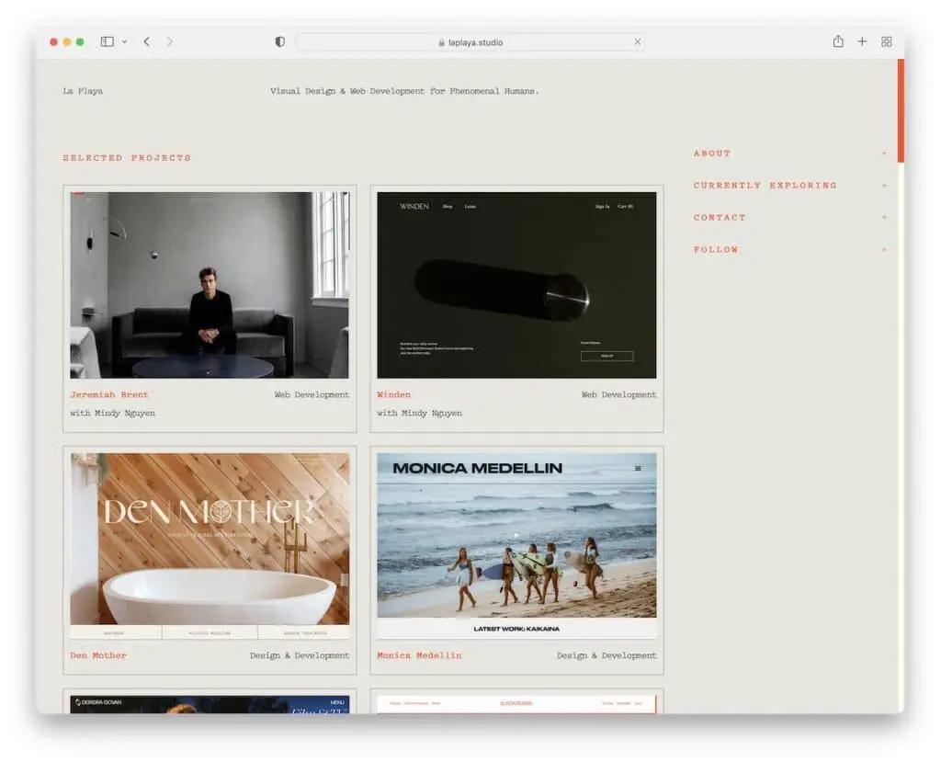The width and height of the screenshot is (941, 762).
Task: Expand the About section
Action: (x=712, y=154)
